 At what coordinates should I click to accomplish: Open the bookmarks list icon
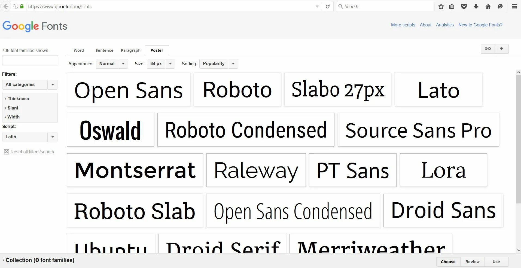coord(452,7)
